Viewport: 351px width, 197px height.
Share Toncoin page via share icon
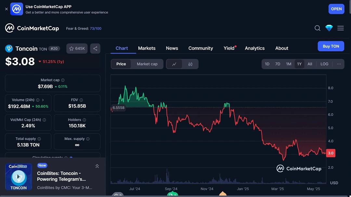tap(95, 49)
